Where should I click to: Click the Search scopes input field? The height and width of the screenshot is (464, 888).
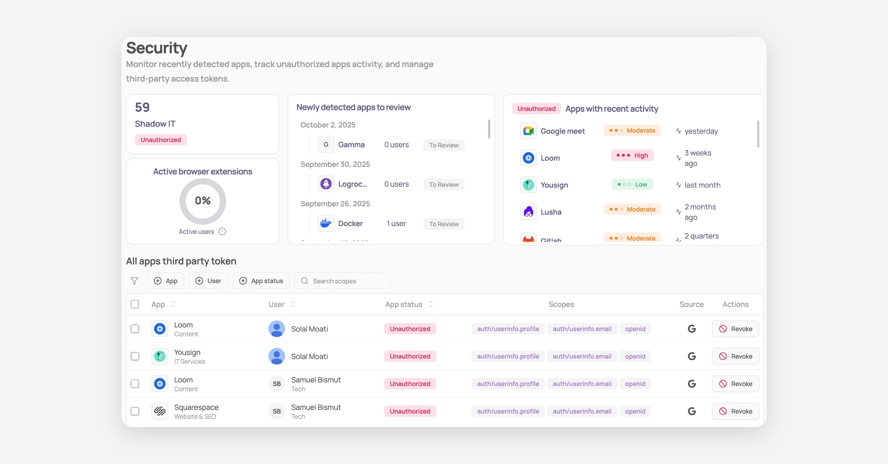(x=343, y=281)
